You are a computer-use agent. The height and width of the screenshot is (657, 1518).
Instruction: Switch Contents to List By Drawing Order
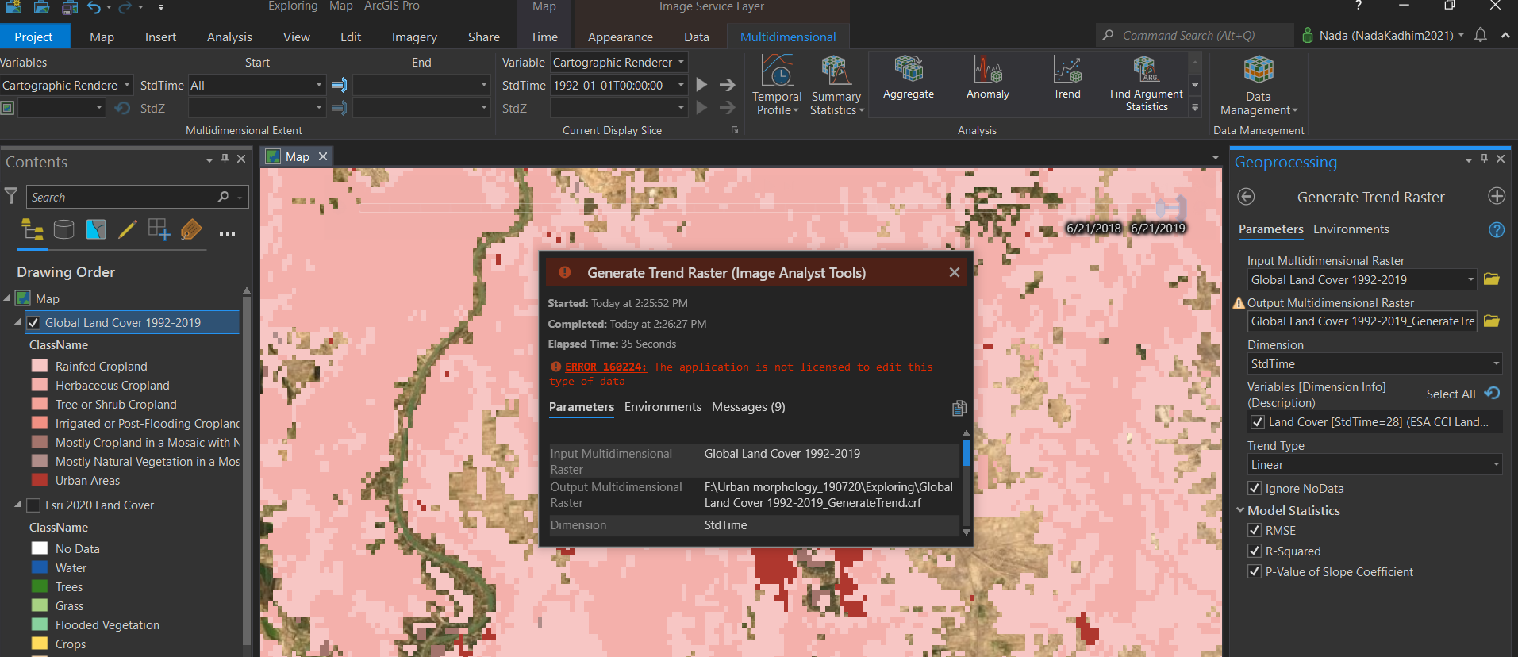click(33, 230)
